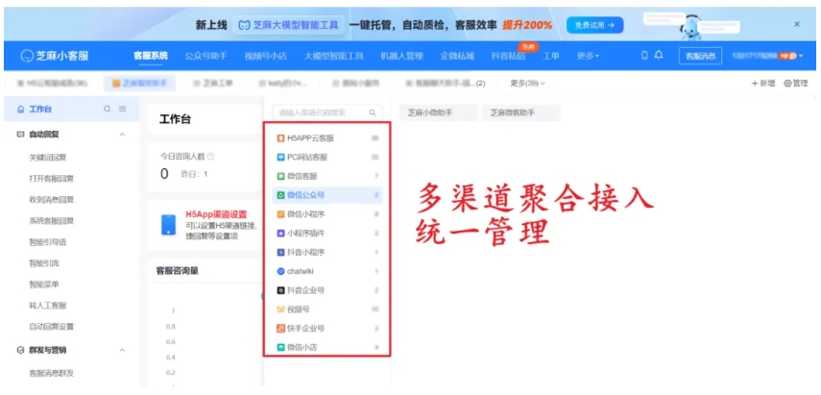
Task: Open 企微私域 navigation tab
Action: click(x=457, y=56)
